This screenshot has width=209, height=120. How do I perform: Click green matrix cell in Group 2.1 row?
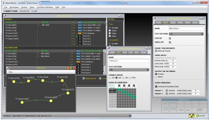pyautogui.click(x=129, y=94)
